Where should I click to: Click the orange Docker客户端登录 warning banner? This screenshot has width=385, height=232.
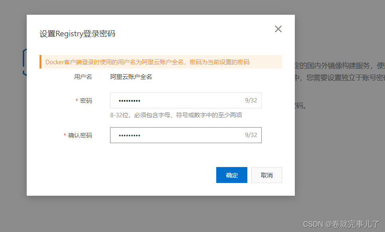point(160,62)
